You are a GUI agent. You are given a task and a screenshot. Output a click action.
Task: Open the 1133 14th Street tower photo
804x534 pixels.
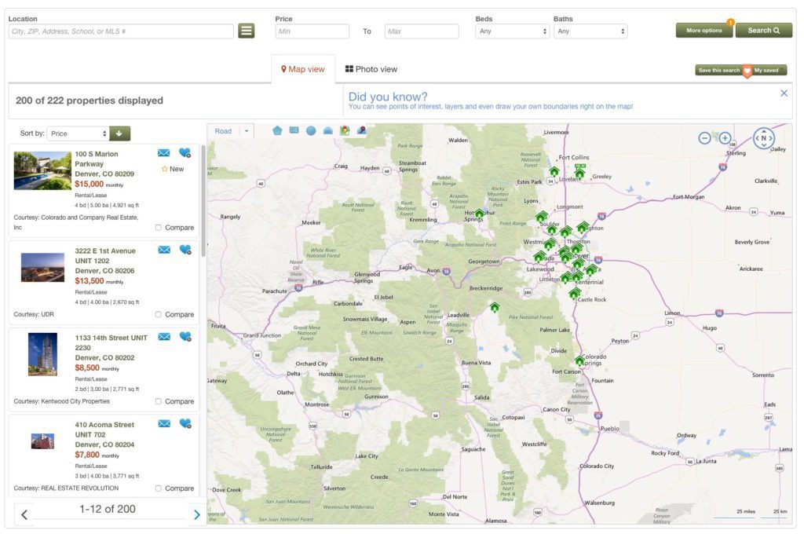43,354
